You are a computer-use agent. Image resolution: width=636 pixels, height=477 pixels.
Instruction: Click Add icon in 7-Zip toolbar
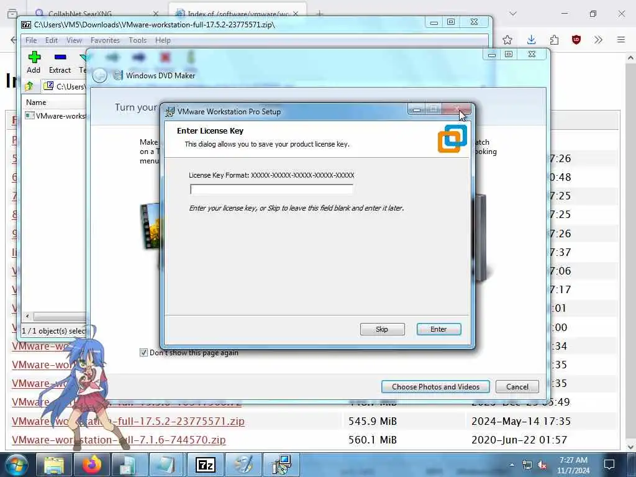tap(34, 57)
